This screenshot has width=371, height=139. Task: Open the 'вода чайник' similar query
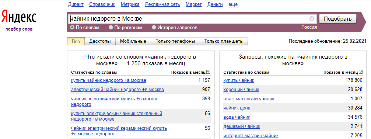pyautogui.click(x=237, y=117)
